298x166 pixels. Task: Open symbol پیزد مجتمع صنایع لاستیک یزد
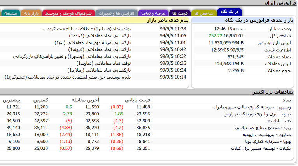coord(262,128)
